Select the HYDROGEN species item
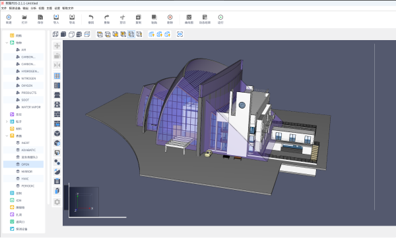Image resolution: width=396 pixels, height=238 pixels. coord(23,71)
